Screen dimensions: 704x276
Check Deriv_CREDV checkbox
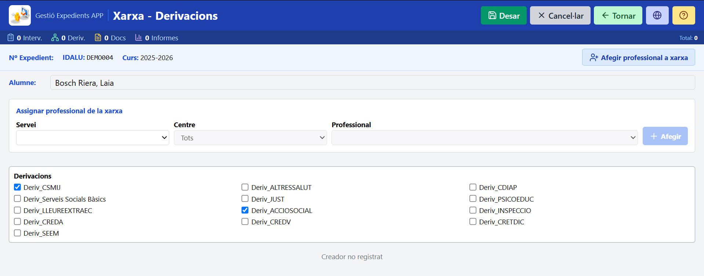tap(245, 221)
